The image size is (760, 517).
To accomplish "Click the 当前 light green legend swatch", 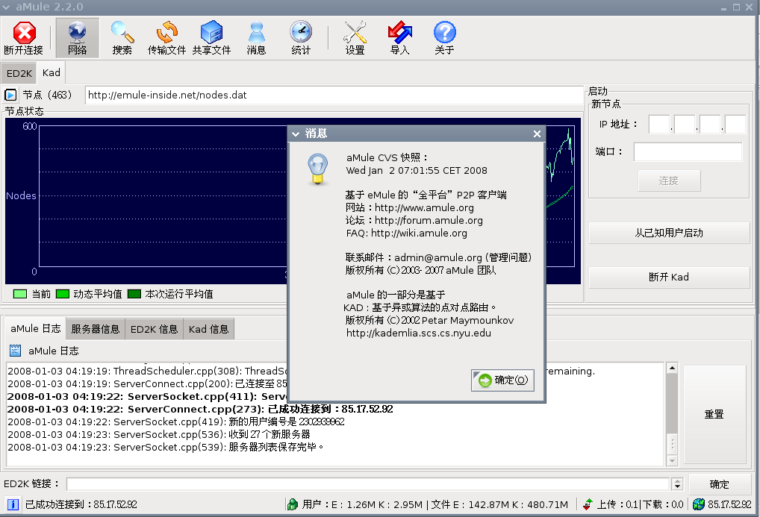I will [20, 294].
